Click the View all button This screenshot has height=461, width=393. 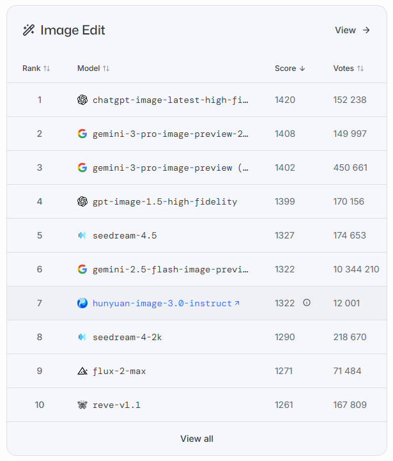197,439
